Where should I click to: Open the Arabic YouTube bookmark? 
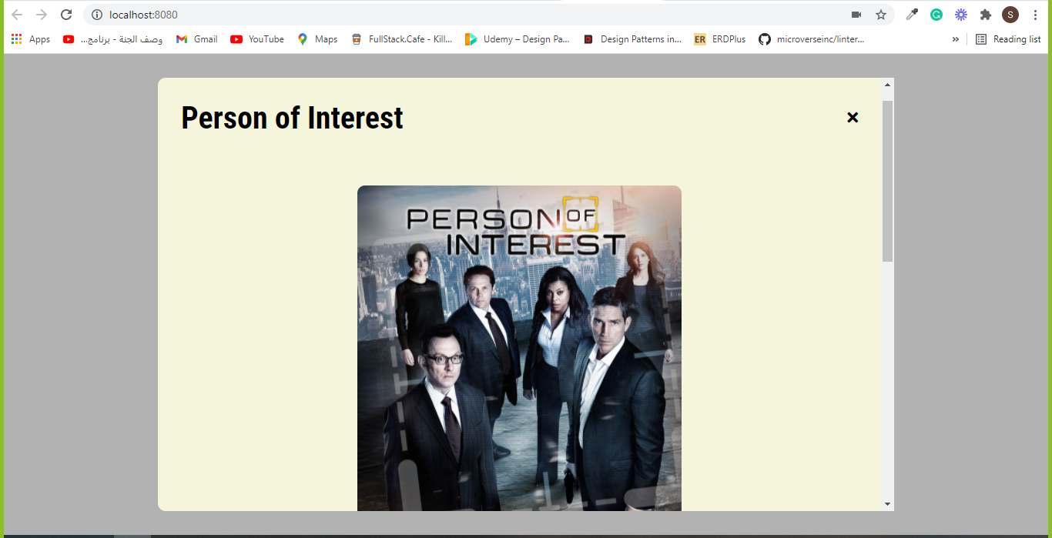tap(113, 39)
